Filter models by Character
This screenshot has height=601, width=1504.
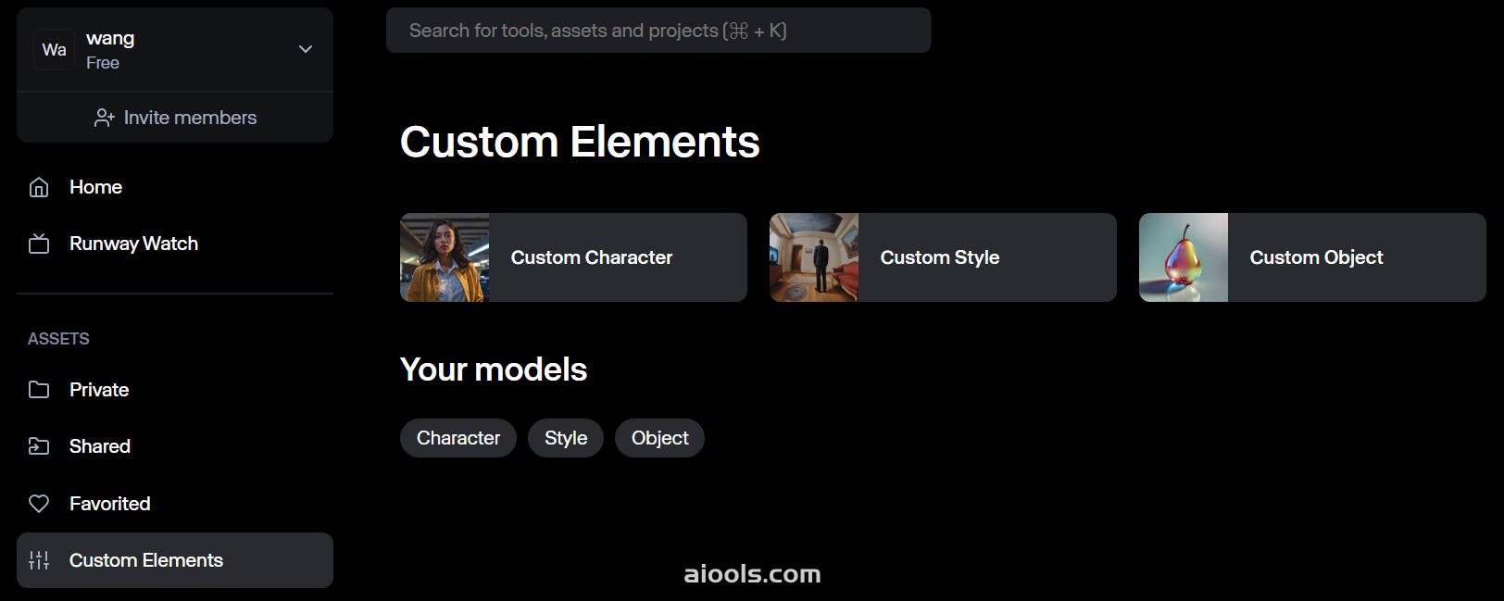[458, 438]
